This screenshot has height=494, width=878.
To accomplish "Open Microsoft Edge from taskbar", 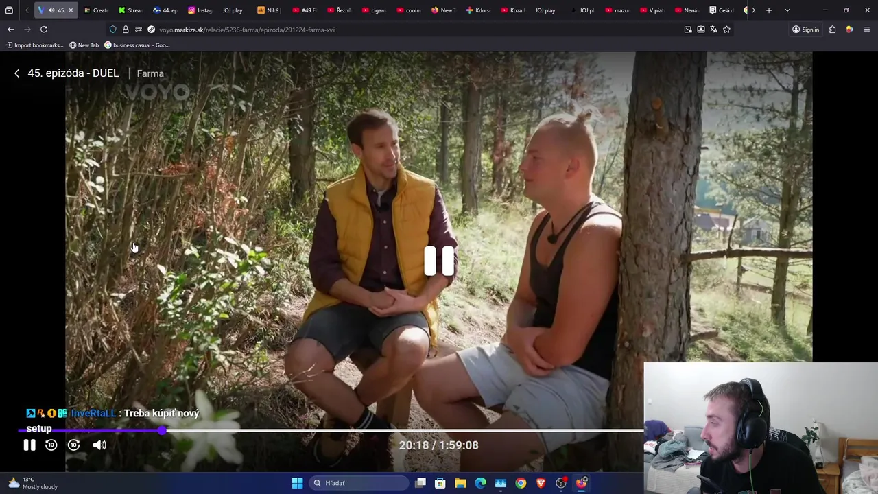I will click(x=481, y=483).
